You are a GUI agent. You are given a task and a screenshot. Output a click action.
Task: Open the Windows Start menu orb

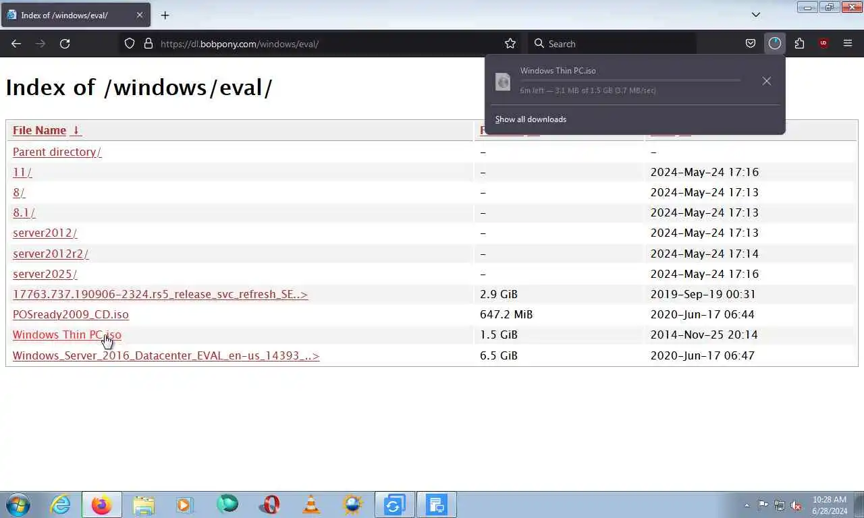click(x=18, y=505)
